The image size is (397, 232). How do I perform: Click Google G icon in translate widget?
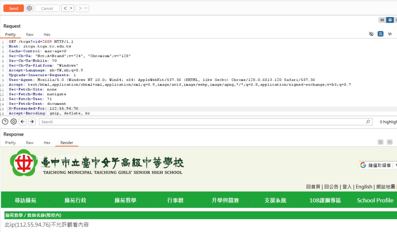[363, 165]
